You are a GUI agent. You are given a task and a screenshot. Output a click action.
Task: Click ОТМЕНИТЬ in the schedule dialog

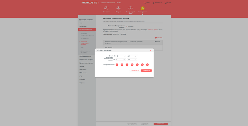135,71
